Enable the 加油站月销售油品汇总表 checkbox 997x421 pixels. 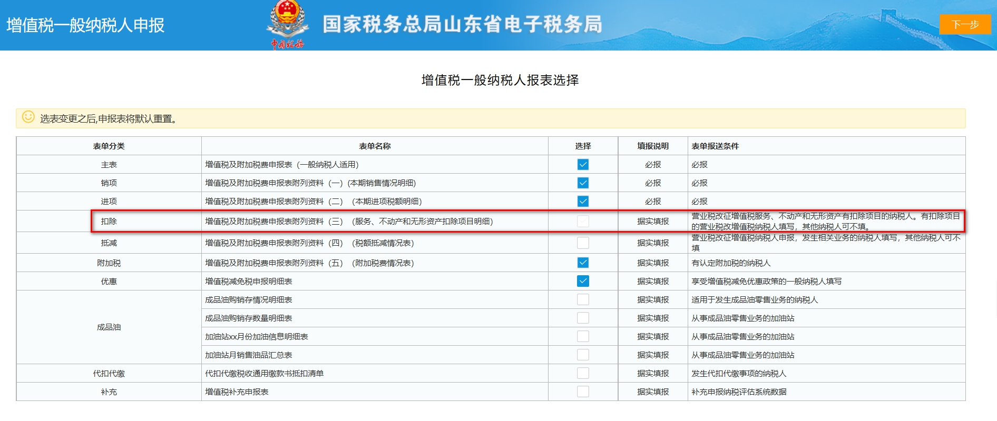[x=583, y=355]
